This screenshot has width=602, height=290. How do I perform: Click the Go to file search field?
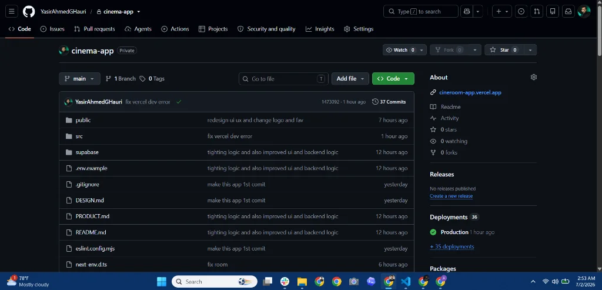(x=283, y=79)
